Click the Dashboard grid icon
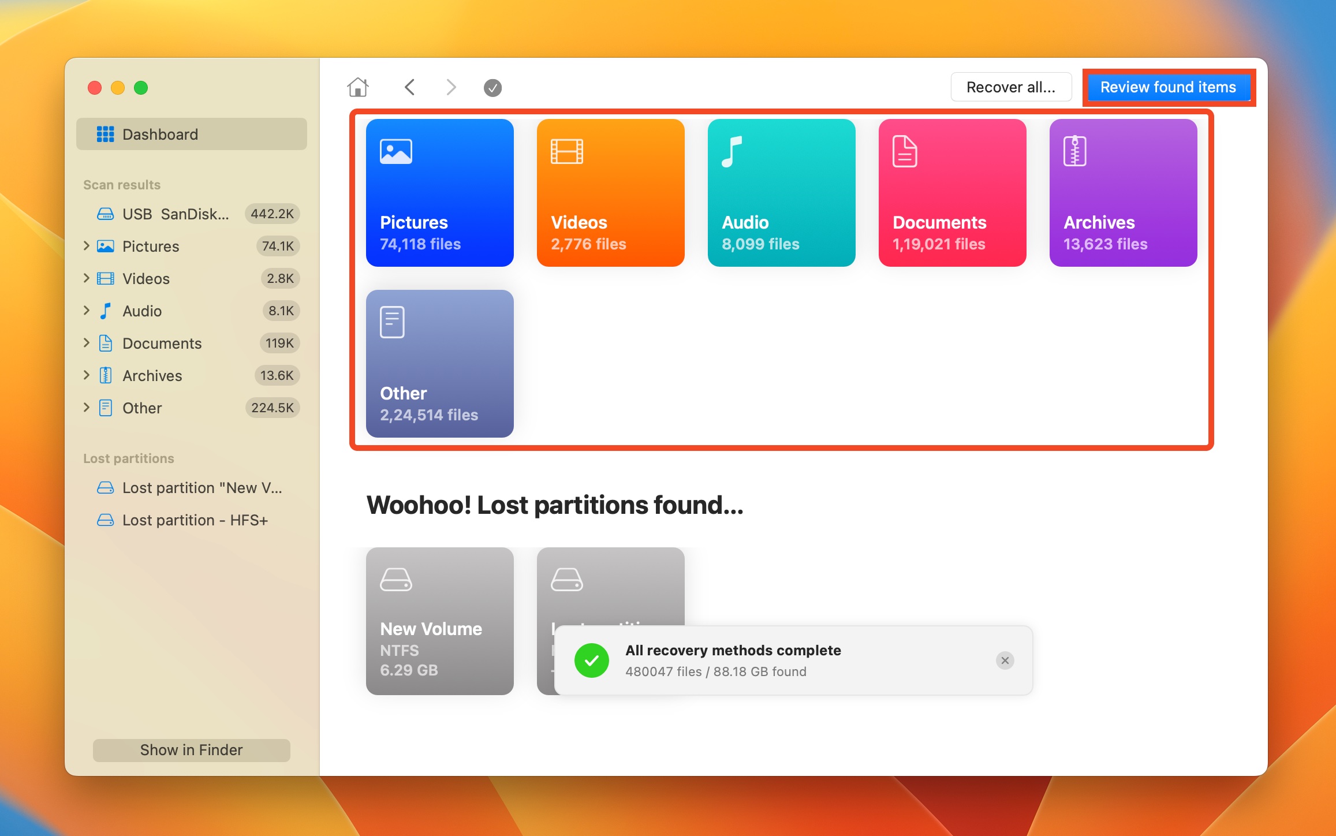This screenshot has height=836, width=1336. point(105,134)
